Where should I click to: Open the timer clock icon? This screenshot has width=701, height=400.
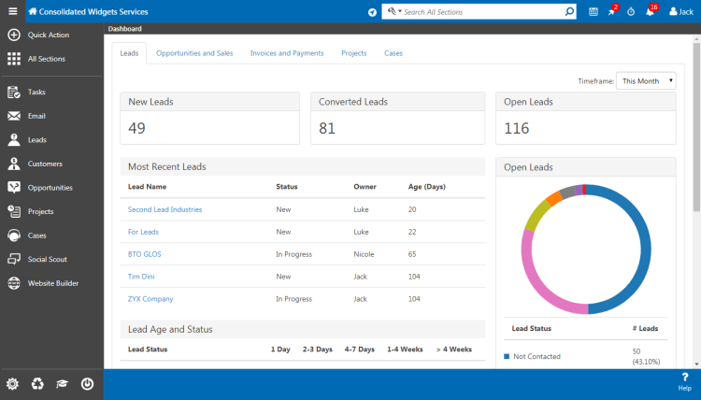631,11
